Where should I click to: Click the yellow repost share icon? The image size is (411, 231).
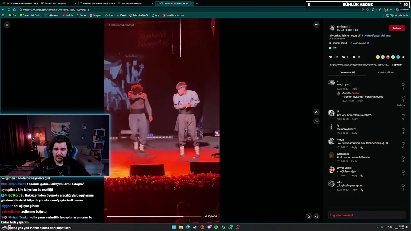click(378, 57)
